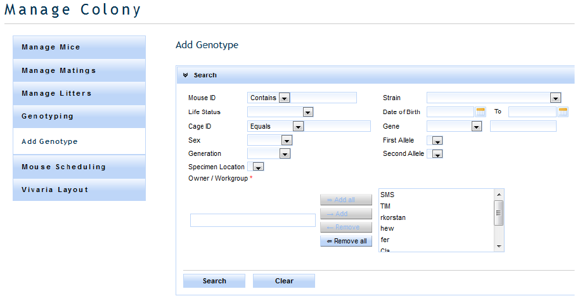575x296 pixels.
Task: Open the Life Status dropdown
Action: [307, 112]
